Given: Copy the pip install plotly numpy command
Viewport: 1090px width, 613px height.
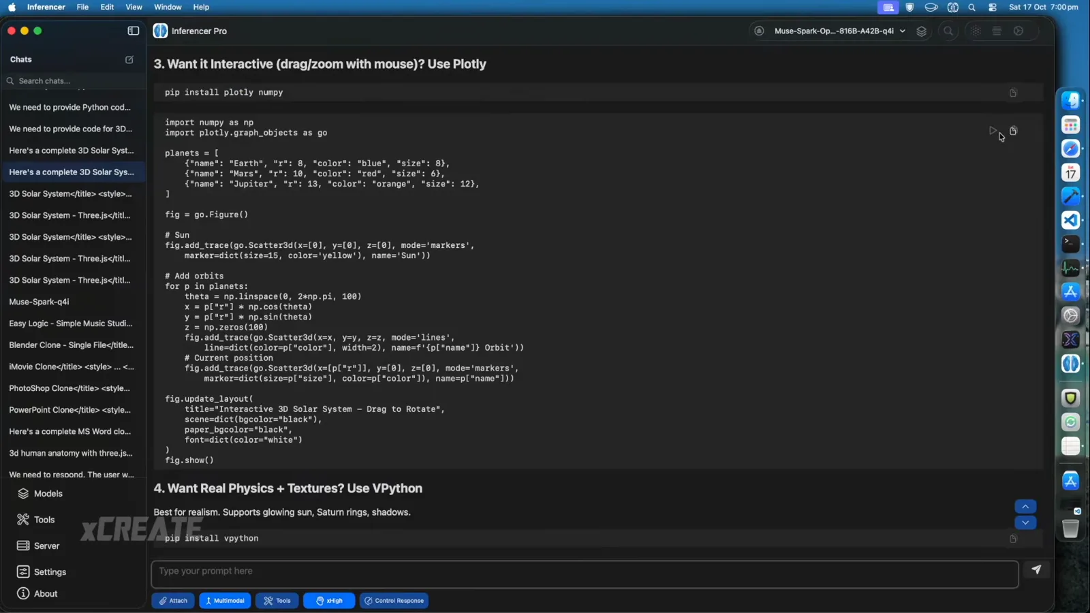Looking at the screenshot, I should click(1013, 93).
